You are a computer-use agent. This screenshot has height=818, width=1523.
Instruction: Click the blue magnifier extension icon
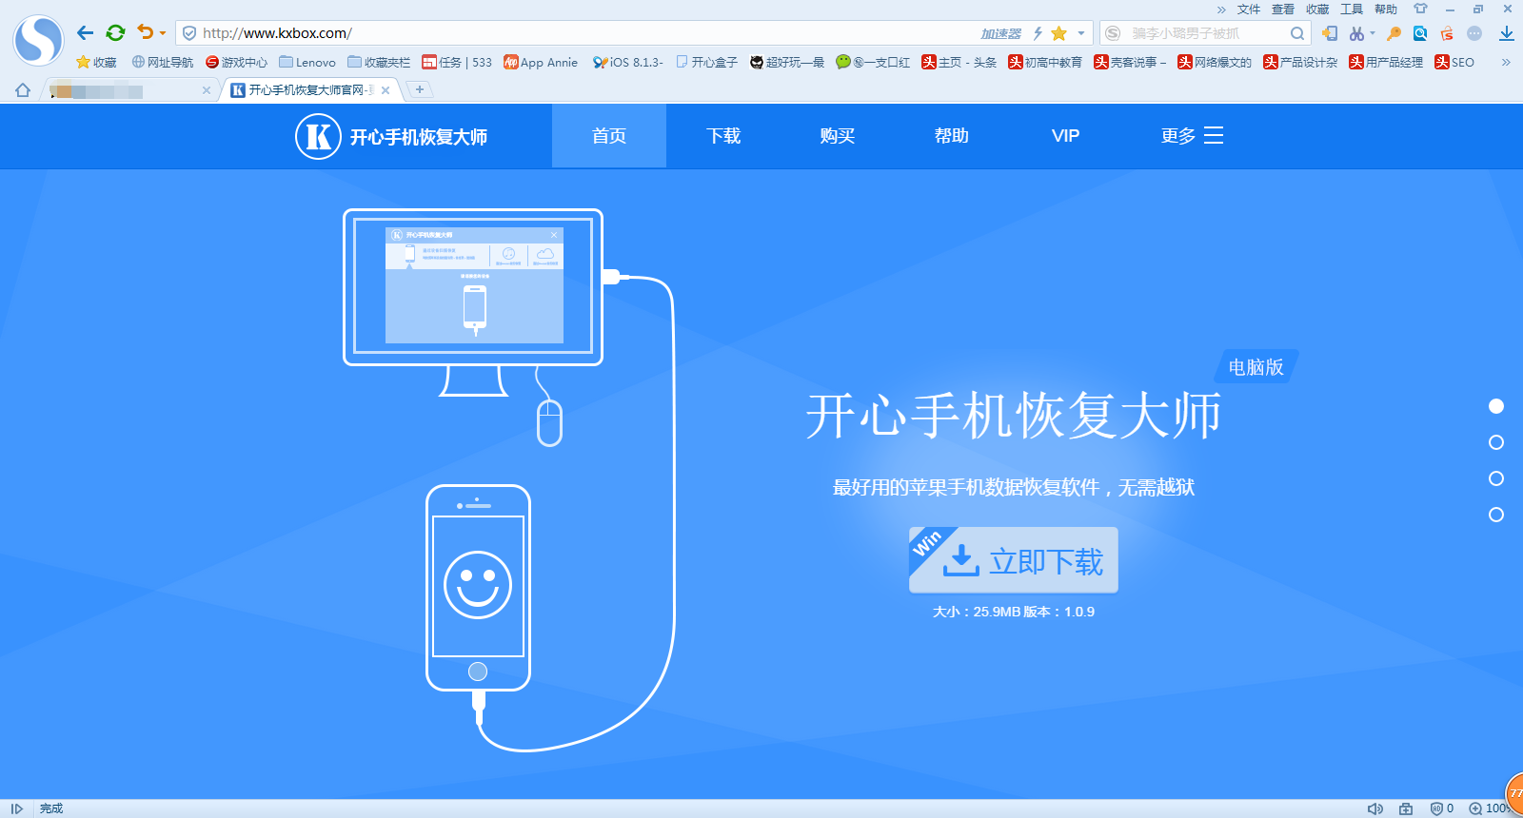1420,33
